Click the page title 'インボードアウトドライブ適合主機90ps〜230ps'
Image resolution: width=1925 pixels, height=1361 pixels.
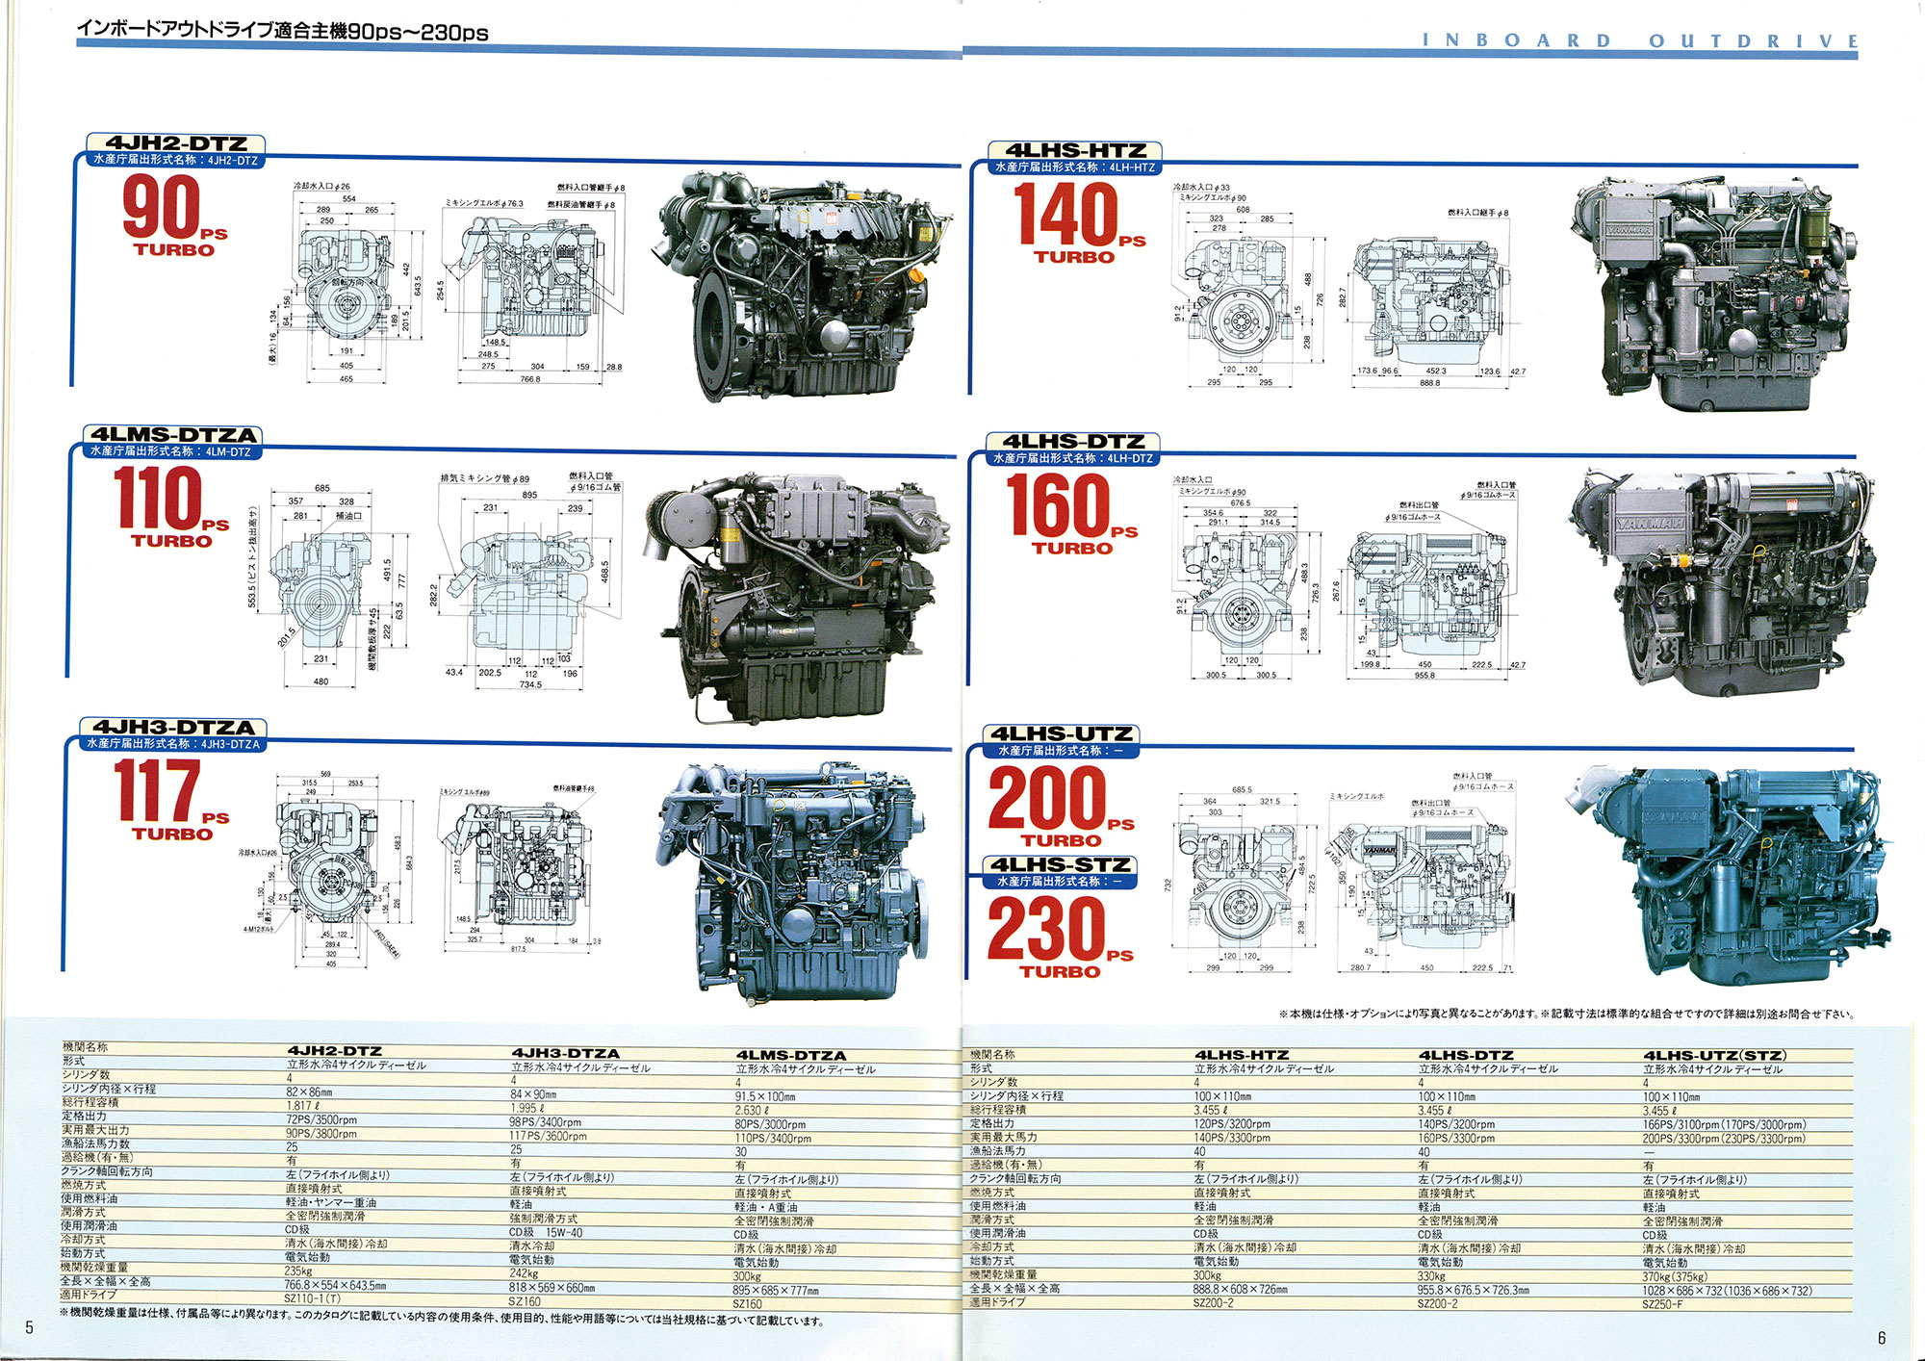[283, 31]
